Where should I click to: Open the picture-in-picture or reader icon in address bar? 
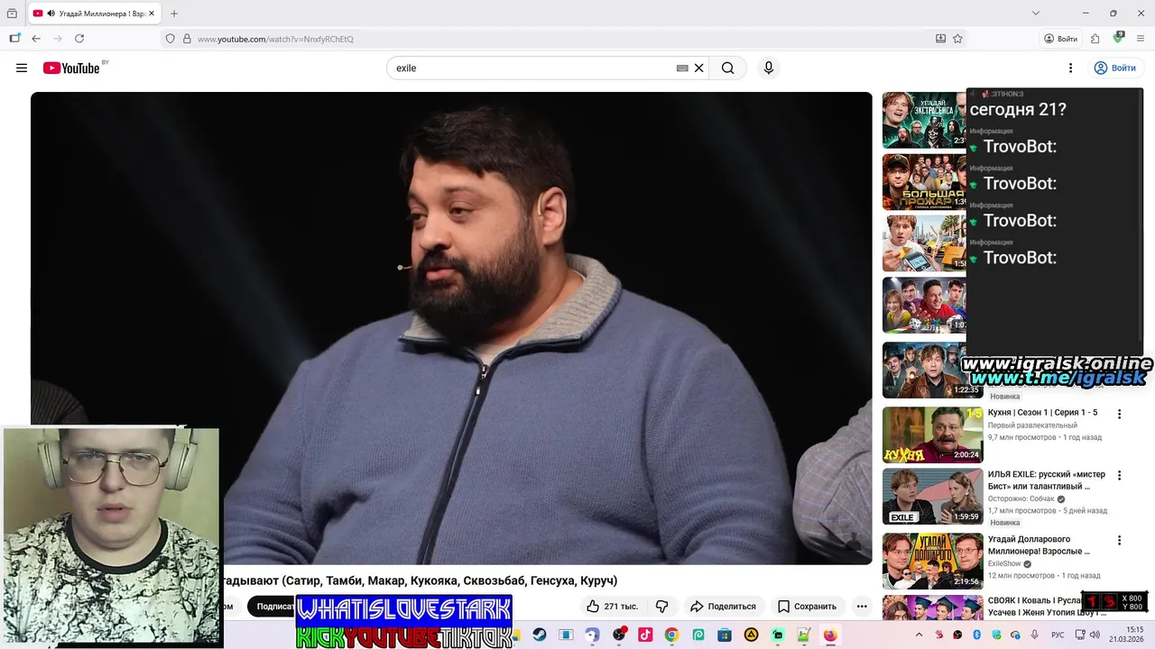tap(940, 39)
